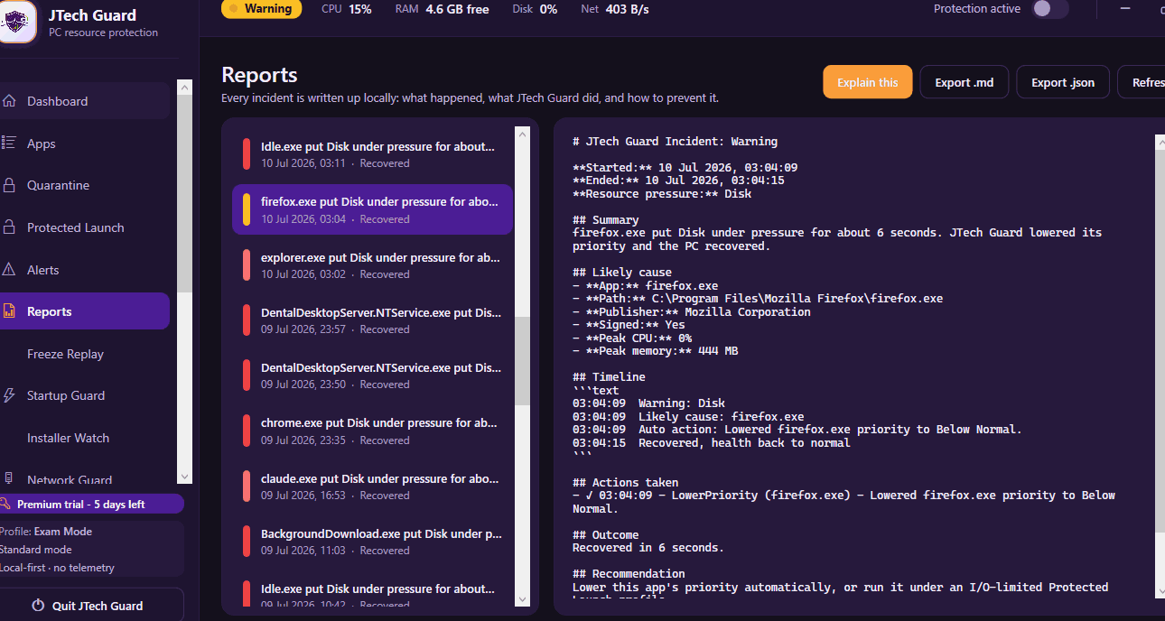Click the Profile: Exam Mode text
Image resolution: width=1165 pixels, height=621 pixels.
click(x=46, y=532)
